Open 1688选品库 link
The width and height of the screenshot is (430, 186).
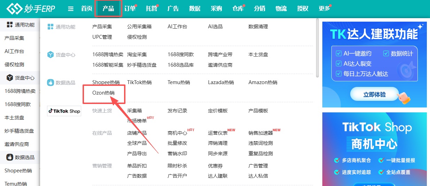tap(181, 65)
